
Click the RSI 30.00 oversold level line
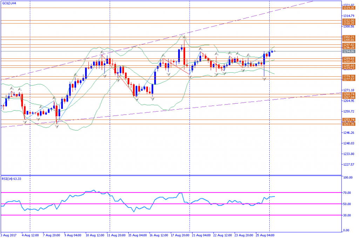pos(171,215)
